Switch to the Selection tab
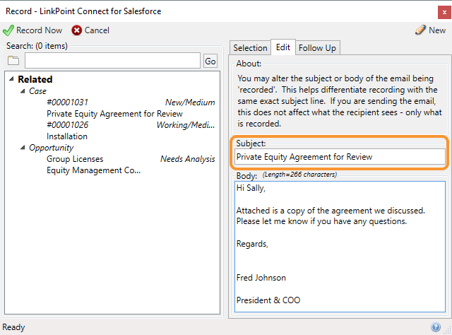Viewport: 452px width, 335px height. click(x=250, y=47)
